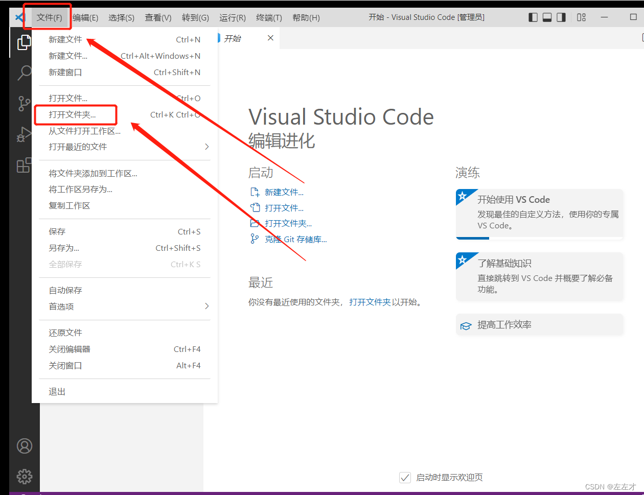The width and height of the screenshot is (644, 495).
Task: Click the Git clone icon under 启动
Action: pos(255,239)
